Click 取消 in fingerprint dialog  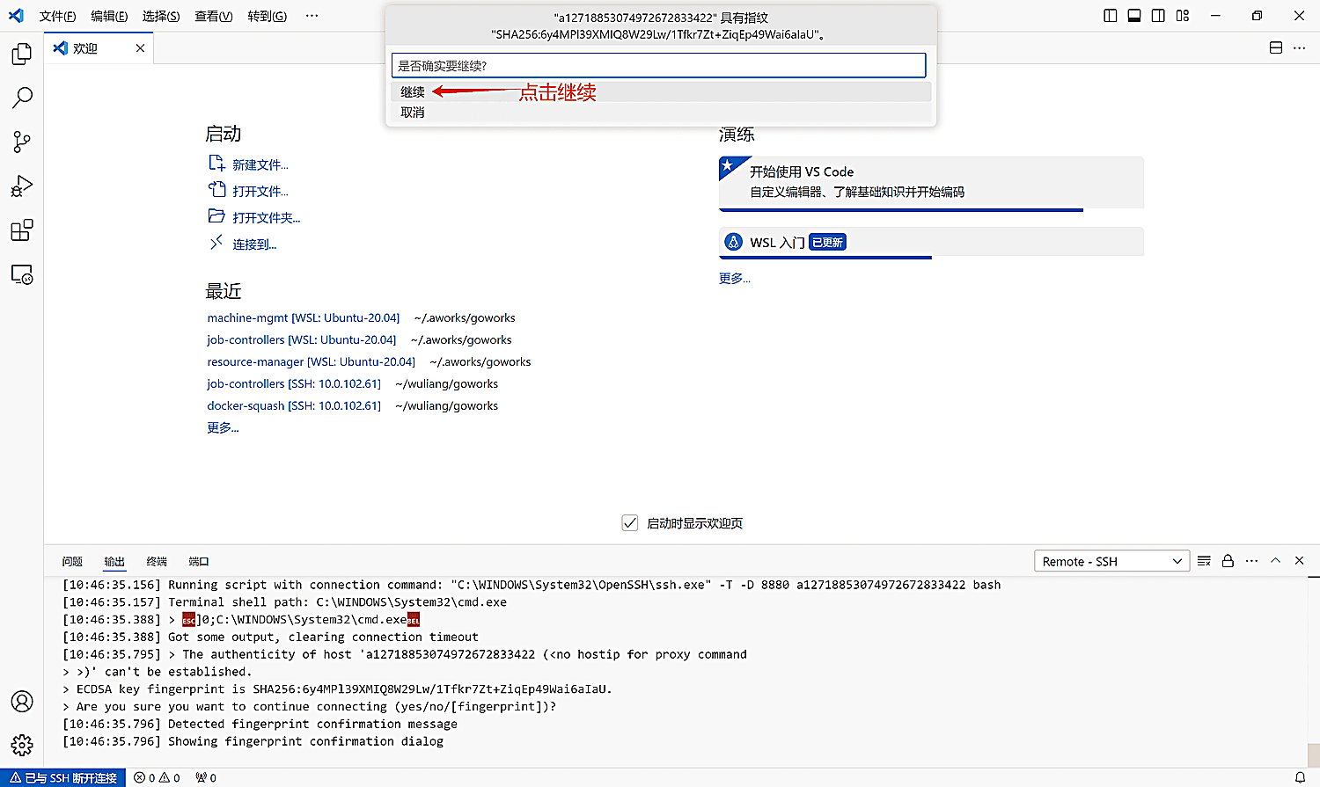pyautogui.click(x=661, y=113)
